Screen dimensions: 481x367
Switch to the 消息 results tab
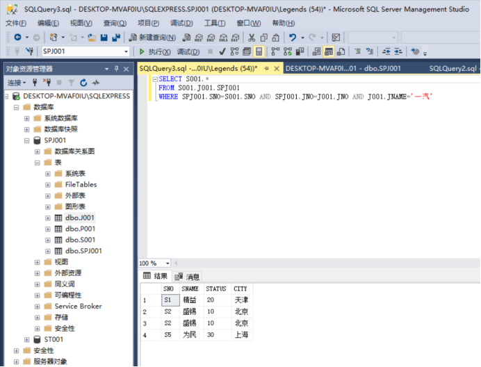tap(187, 277)
